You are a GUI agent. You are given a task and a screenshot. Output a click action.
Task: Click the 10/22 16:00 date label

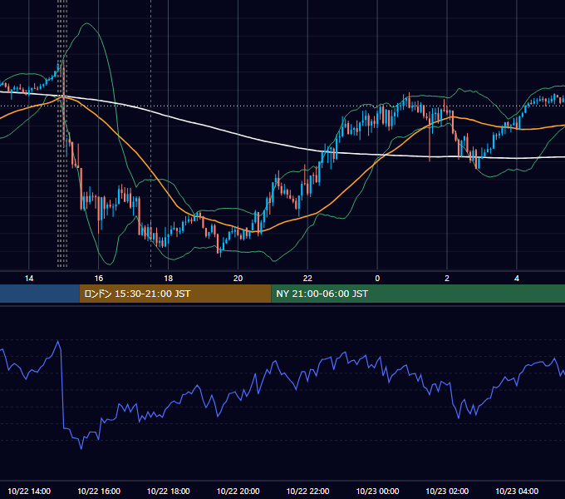click(99, 492)
